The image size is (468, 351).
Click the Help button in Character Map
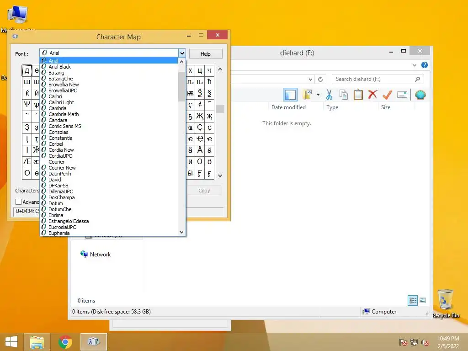[205, 54]
